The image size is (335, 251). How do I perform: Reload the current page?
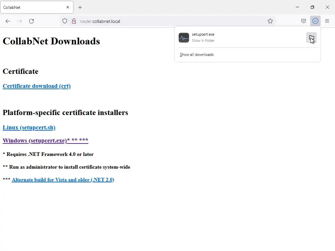31,21
